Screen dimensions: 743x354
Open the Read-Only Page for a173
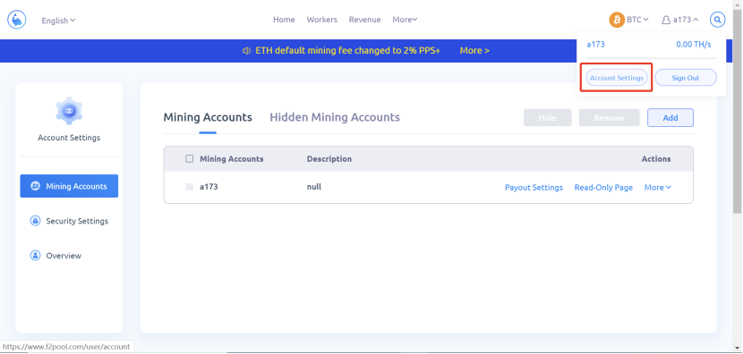click(x=603, y=188)
